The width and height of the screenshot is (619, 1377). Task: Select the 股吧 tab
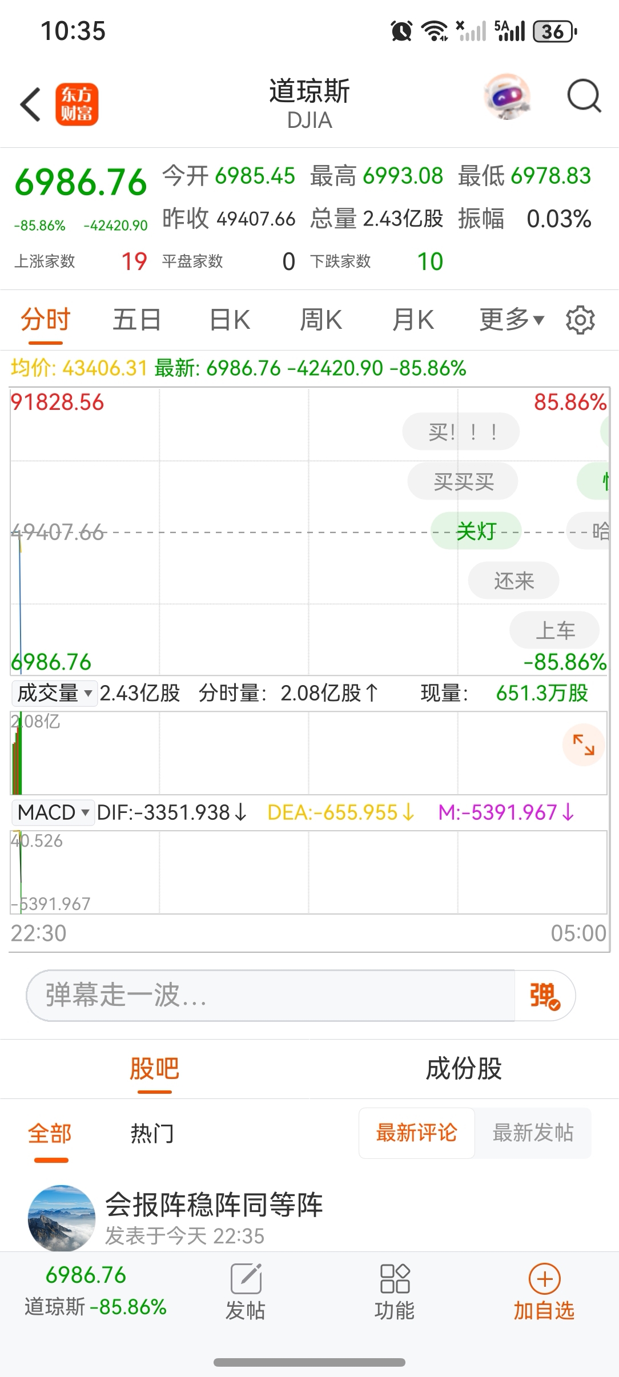[154, 1069]
